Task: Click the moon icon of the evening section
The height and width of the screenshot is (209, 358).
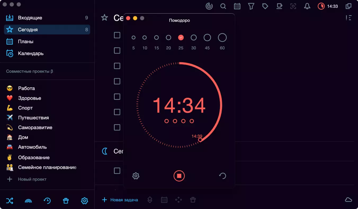Action: click(105, 151)
